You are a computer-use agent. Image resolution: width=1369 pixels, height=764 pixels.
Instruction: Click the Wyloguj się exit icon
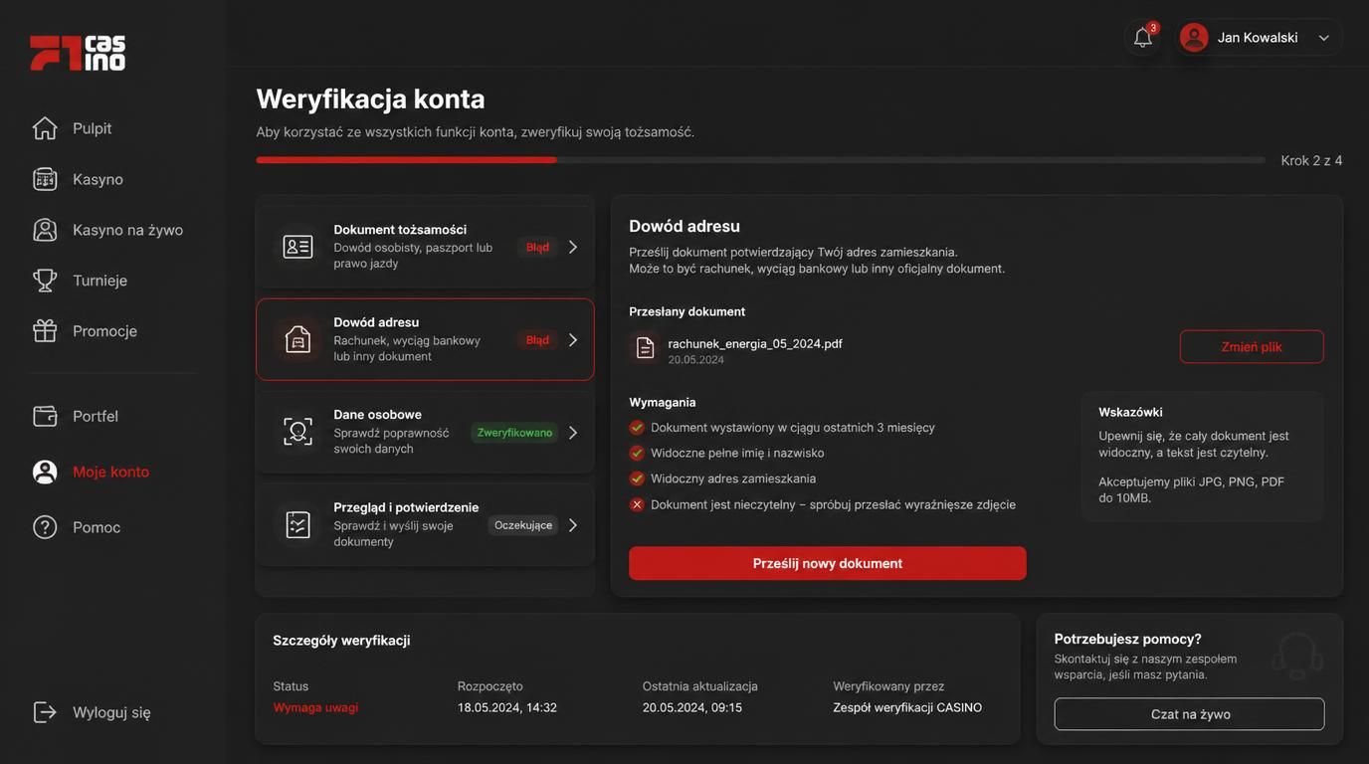point(45,712)
